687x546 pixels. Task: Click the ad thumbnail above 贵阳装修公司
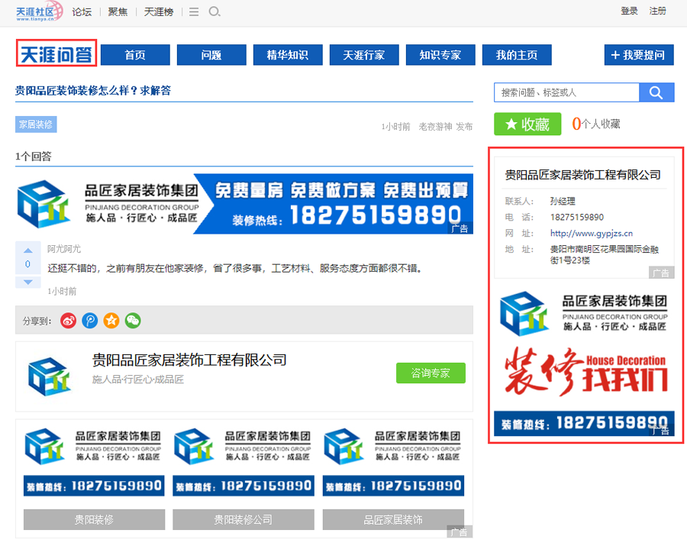[244, 461]
